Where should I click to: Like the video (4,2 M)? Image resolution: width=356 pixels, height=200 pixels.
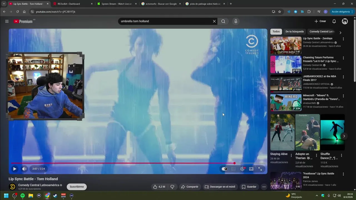pos(159,187)
